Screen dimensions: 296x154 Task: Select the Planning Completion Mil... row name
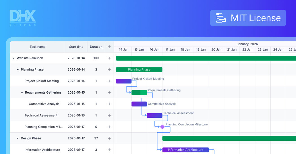click(x=44, y=127)
